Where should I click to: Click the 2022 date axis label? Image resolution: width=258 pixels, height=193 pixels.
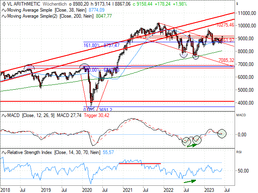pyautogui.click(x=169, y=190)
